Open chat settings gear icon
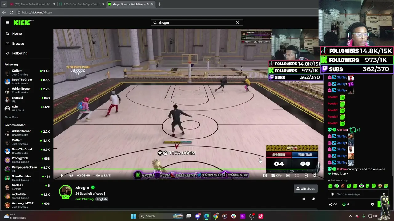Screen dimensions: 394x221 [372, 204]
